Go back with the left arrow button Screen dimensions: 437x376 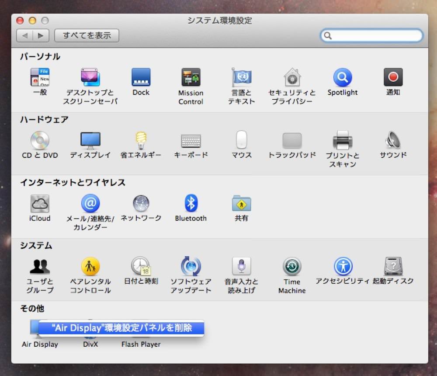coord(24,35)
